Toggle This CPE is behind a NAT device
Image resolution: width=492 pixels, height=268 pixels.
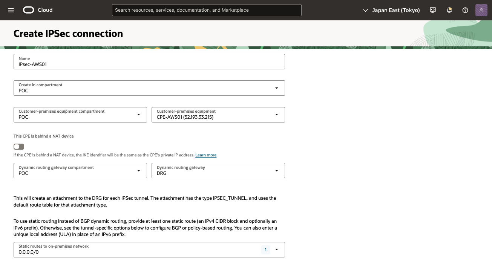click(19, 147)
